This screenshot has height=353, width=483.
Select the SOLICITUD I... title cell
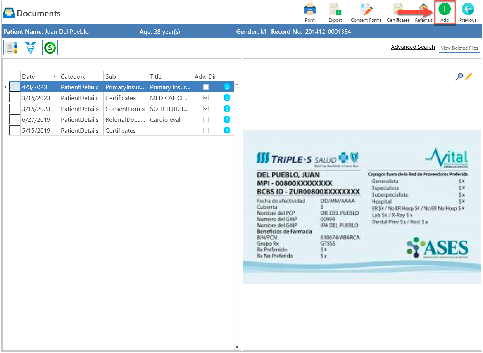coord(171,109)
